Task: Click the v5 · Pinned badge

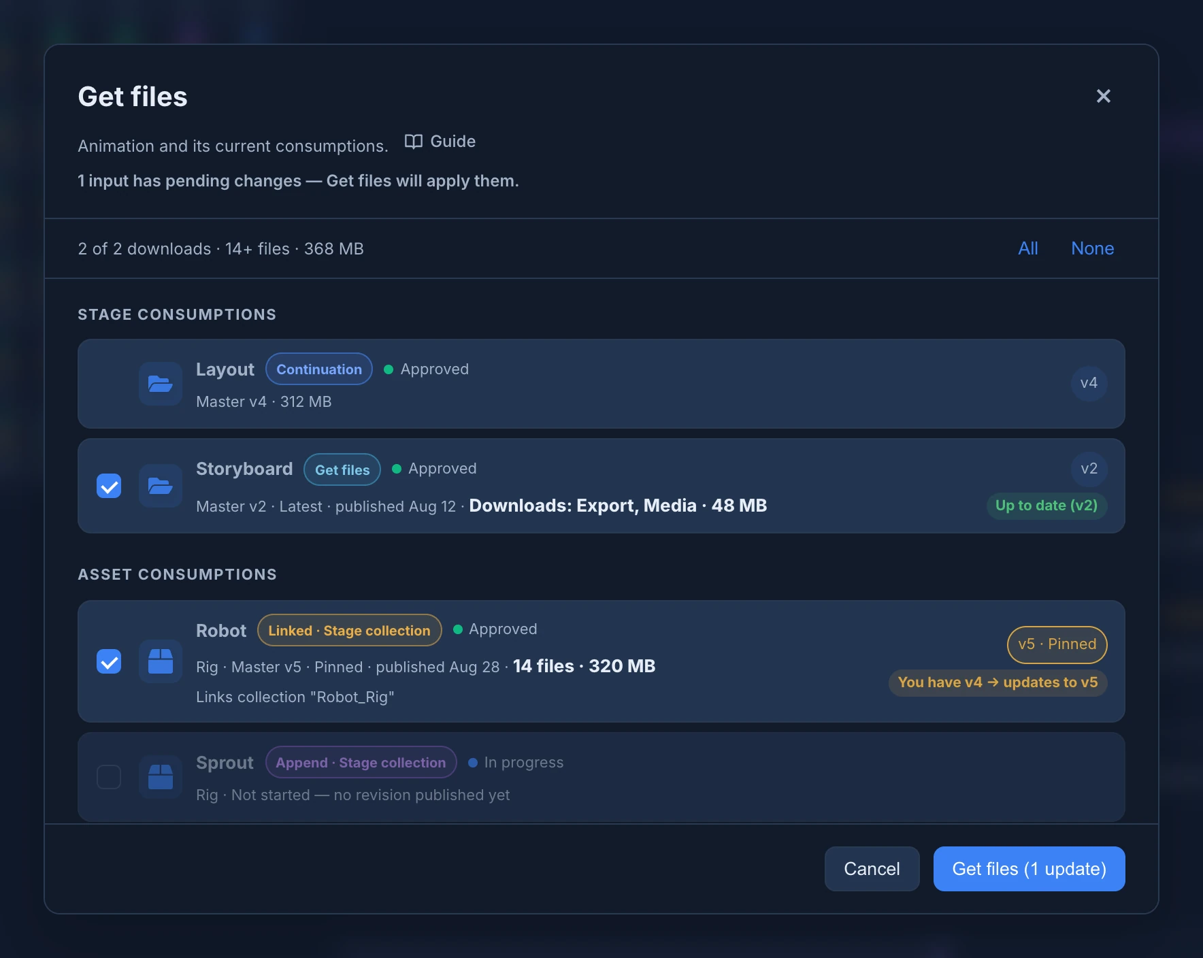Action: [x=1057, y=644]
